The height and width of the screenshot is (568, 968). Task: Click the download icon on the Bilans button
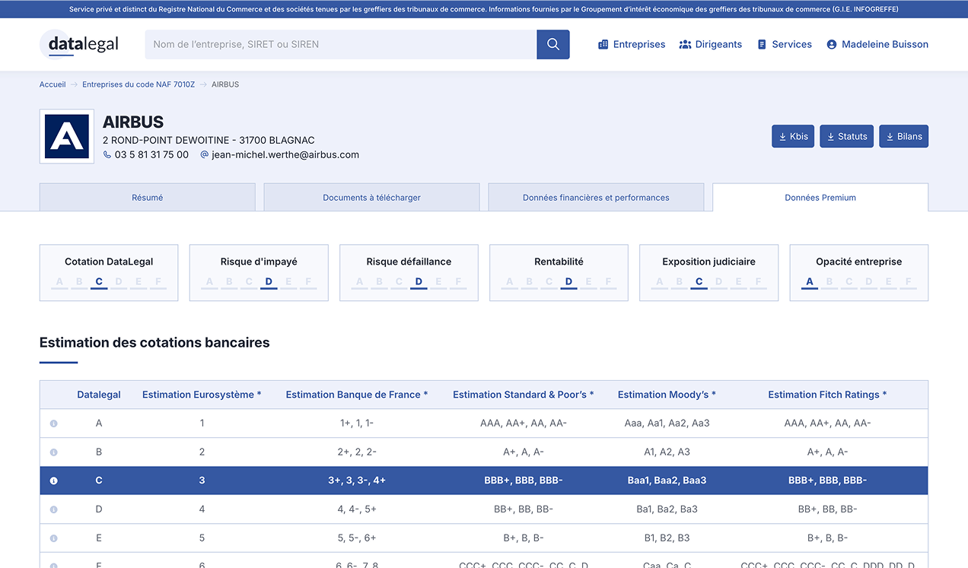point(889,136)
